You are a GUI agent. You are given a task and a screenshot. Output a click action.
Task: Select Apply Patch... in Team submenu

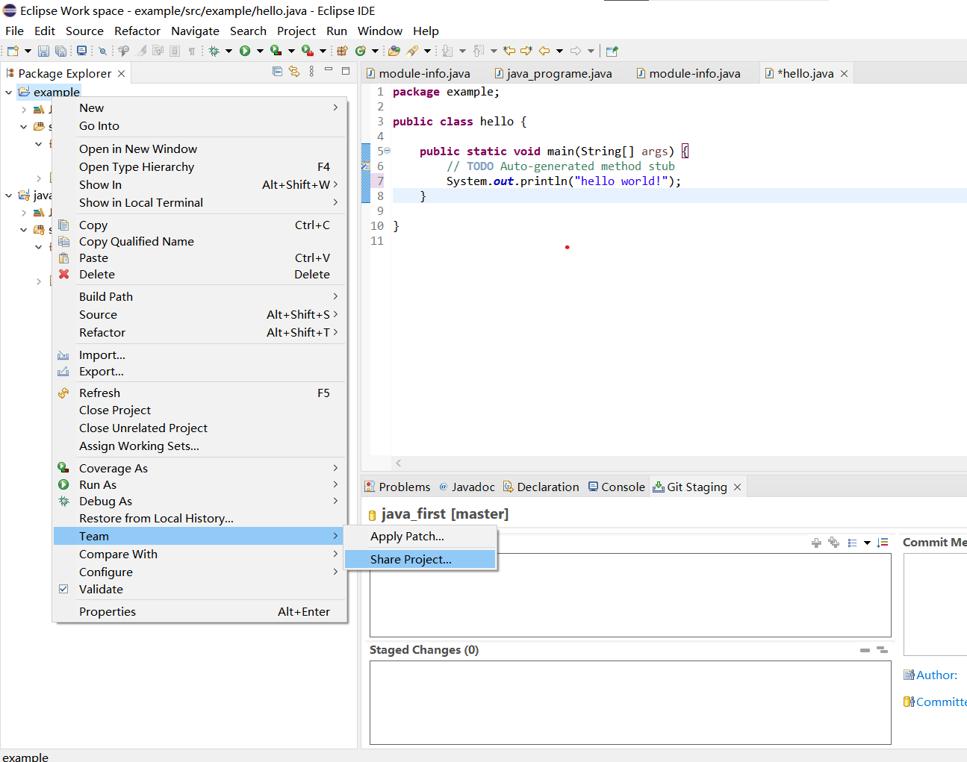click(420, 536)
